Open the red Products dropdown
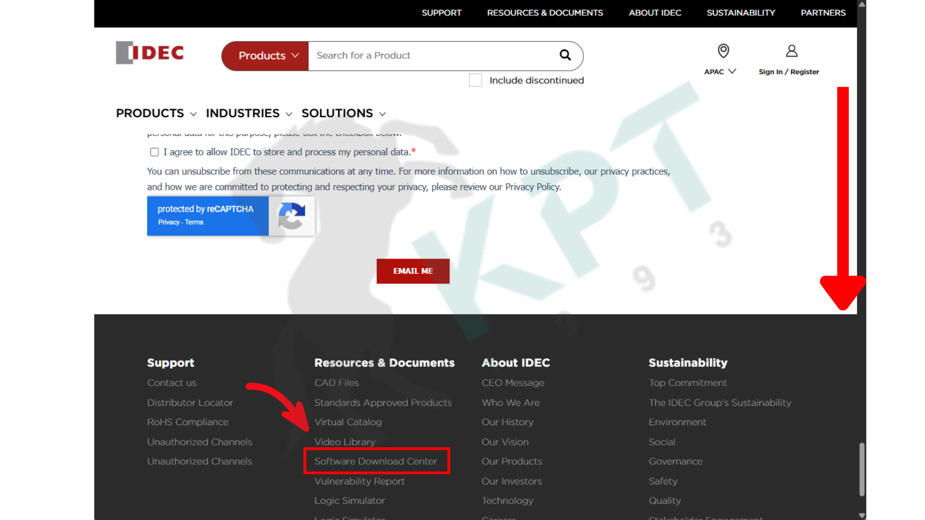The width and height of the screenshot is (925, 520). pyautogui.click(x=265, y=56)
